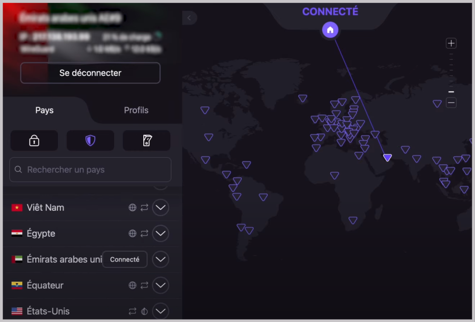Image resolution: width=475 pixels, height=322 pixels.
Task: Click the Viêt Nam flag
Action: [x=17, y=207]
